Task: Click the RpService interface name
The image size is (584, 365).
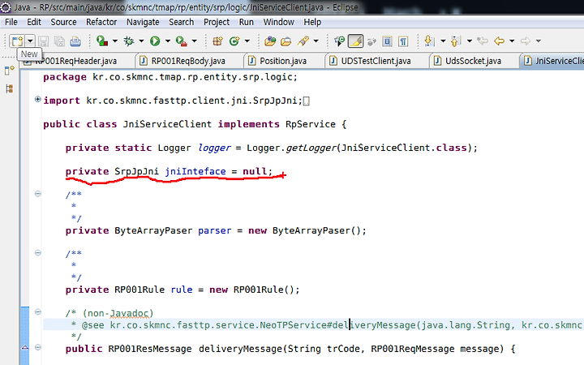Action: 310,124
